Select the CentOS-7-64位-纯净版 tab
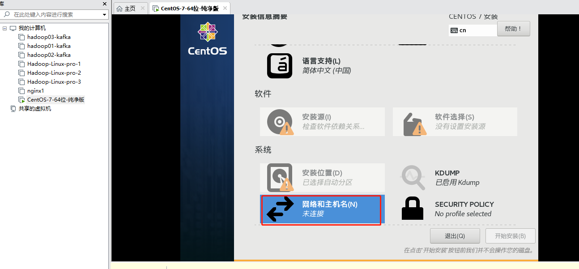Viewport: 579px width, 269px height. pos(190,9)
